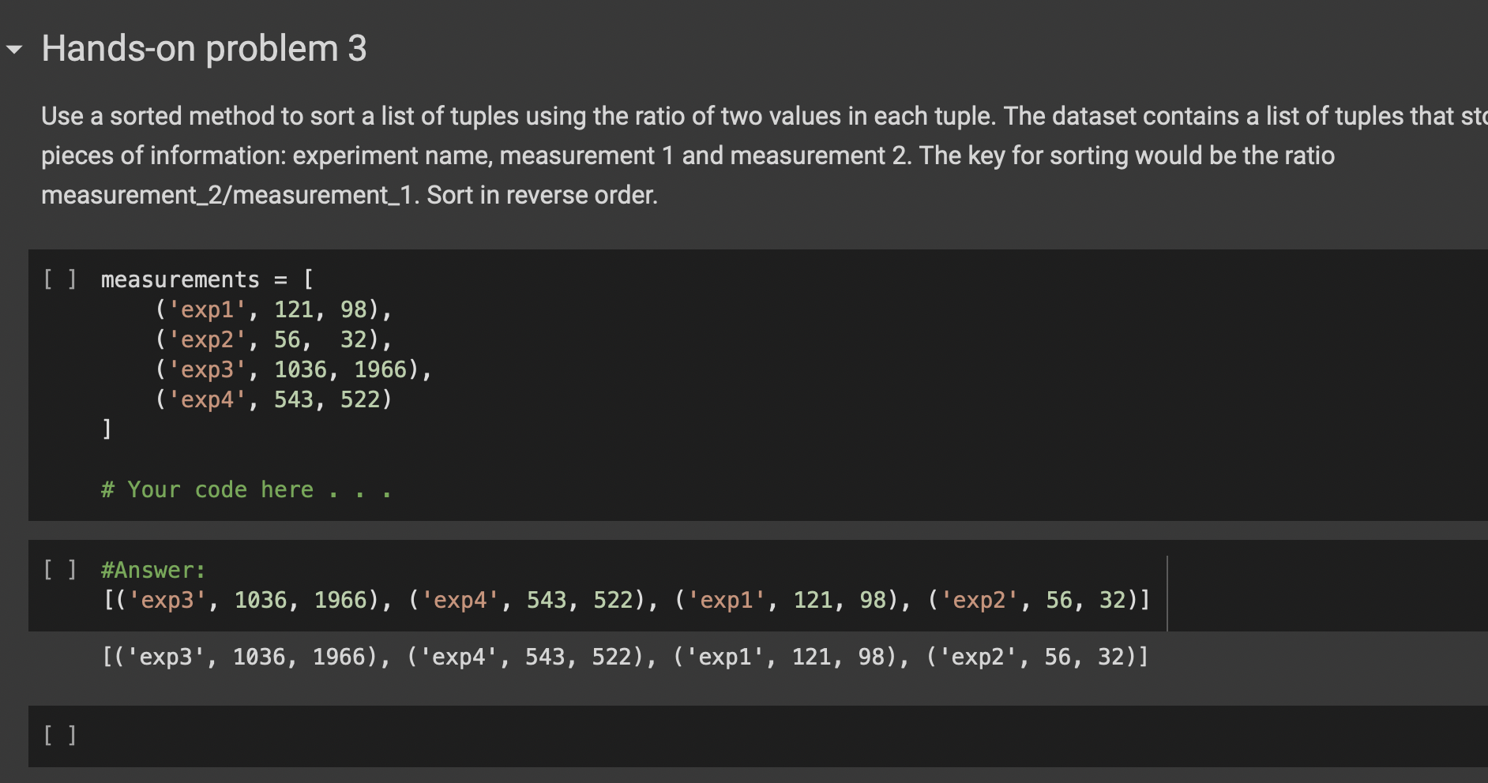Click the cell execution indicator near #Answer

click(59, 569)
